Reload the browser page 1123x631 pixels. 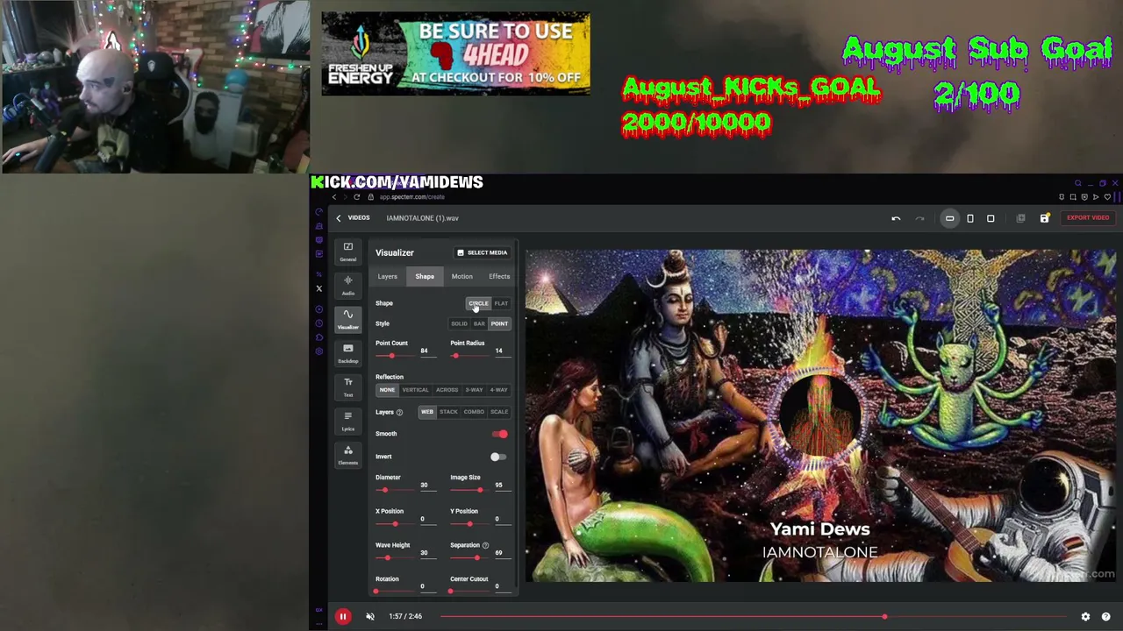[356, 196]
